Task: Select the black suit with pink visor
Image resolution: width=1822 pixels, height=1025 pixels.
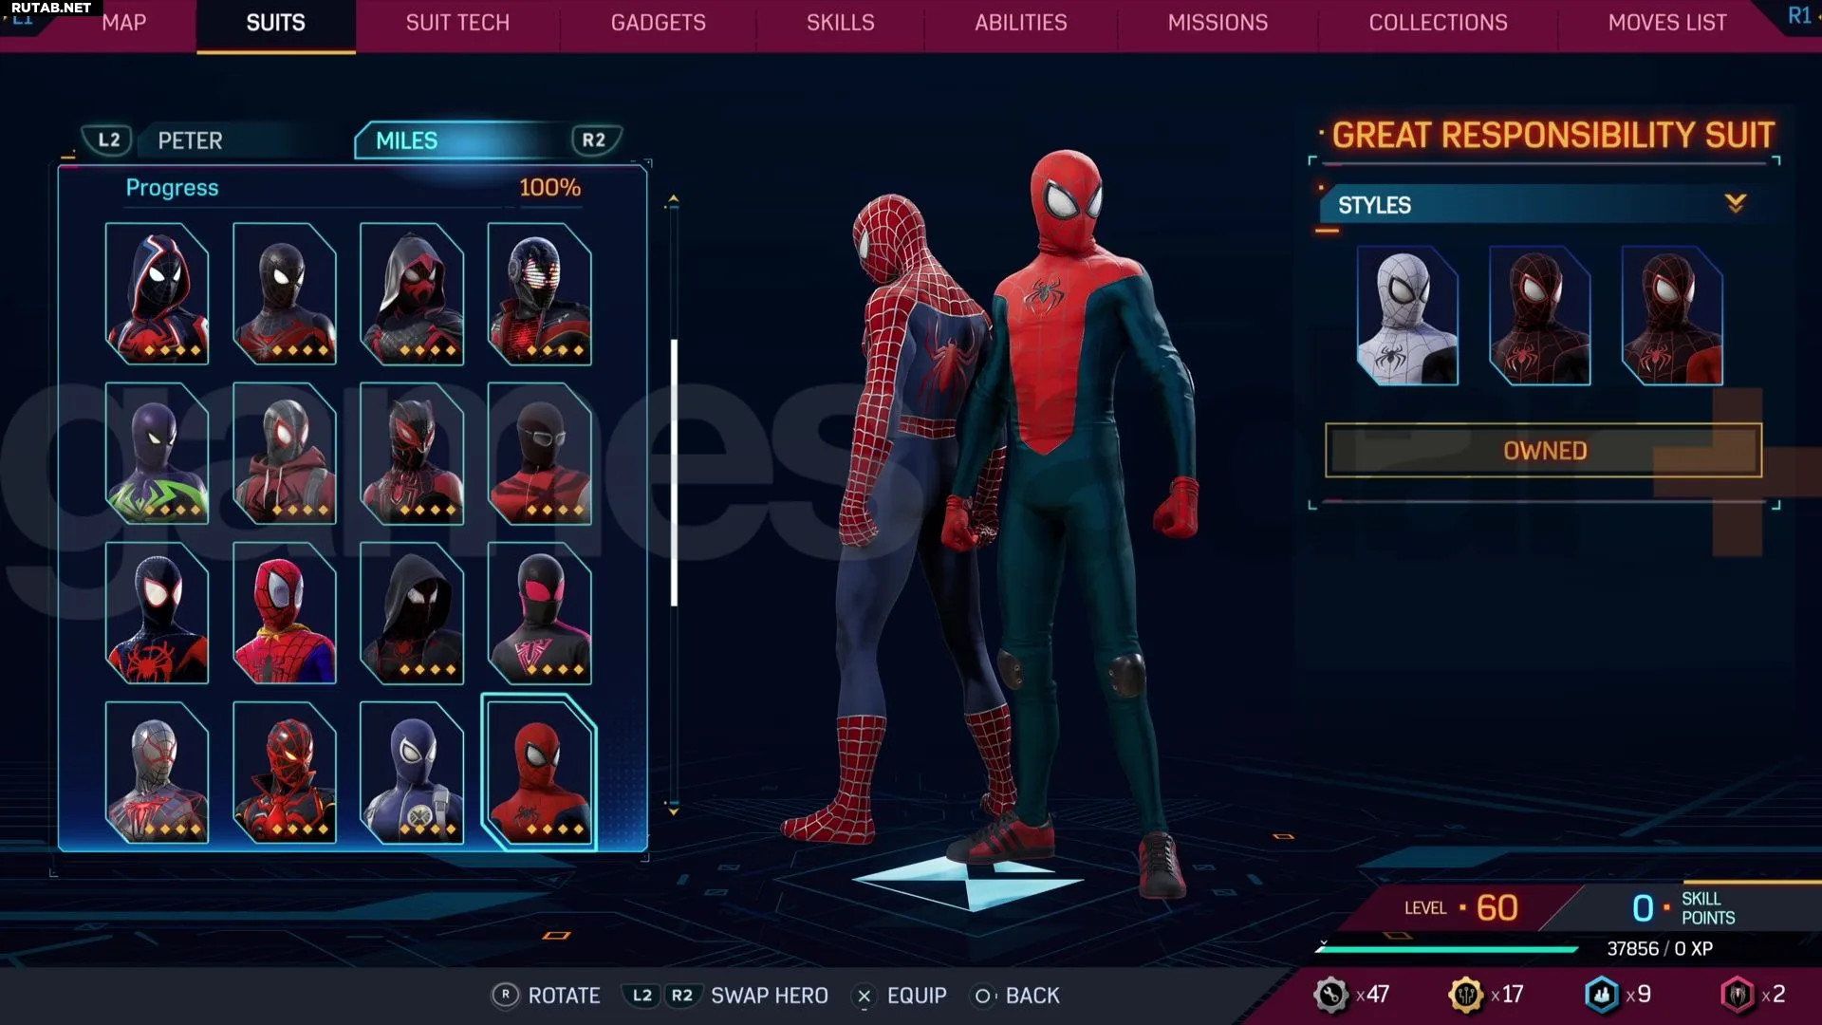Action: (539, 612)
